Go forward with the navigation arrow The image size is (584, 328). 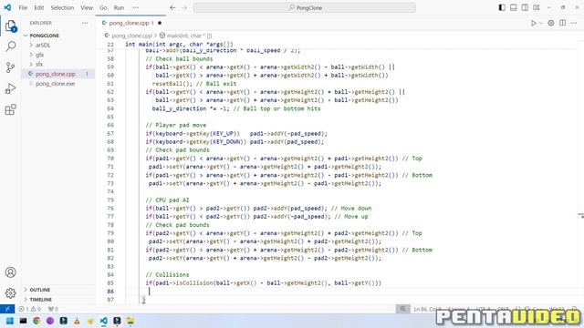coord(184,7)
